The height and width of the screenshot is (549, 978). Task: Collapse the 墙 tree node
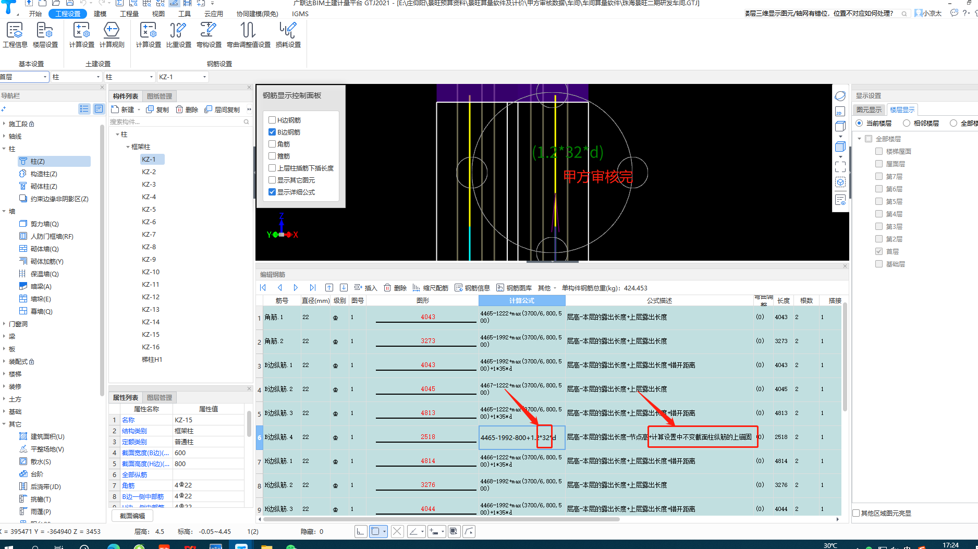pyautogui.click(x=4, y=212)
